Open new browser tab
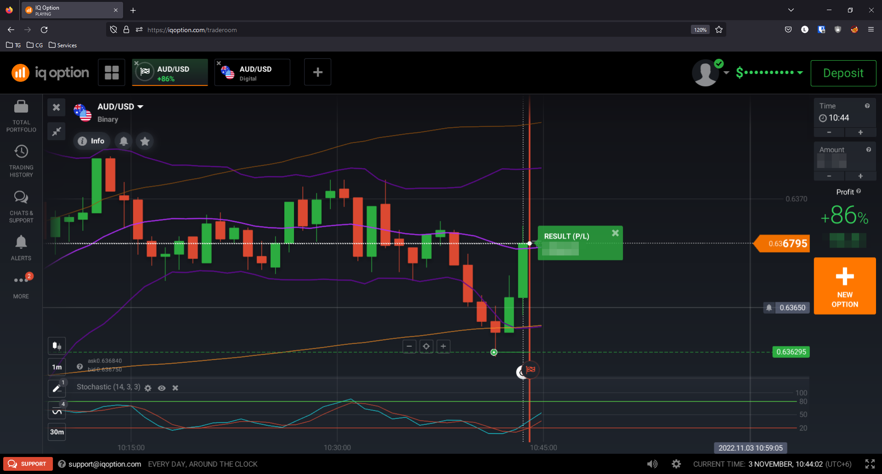Viewport: 882px width, 474px height. tap(133, 10)
